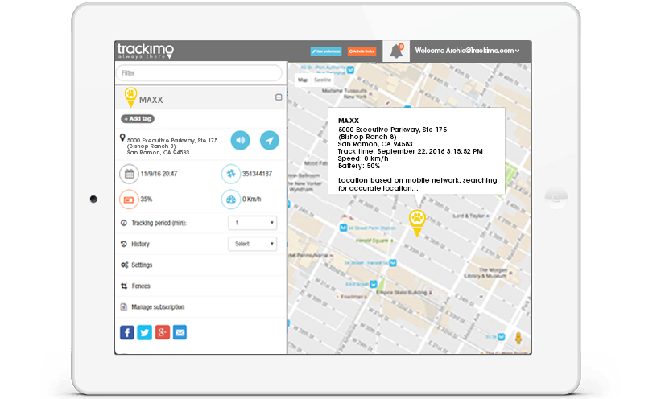661x399 pixels.
Task: Open the User preferences button
Action: pos(326,51)
